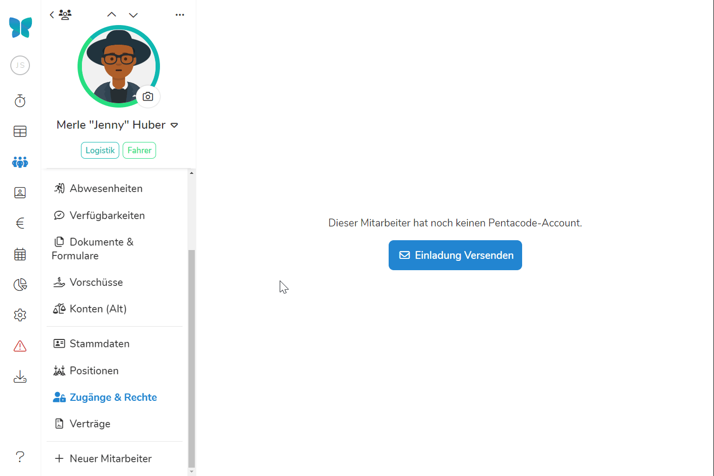Open the help question mark icon
714x476 pixels.
click(x=20, y=457)
